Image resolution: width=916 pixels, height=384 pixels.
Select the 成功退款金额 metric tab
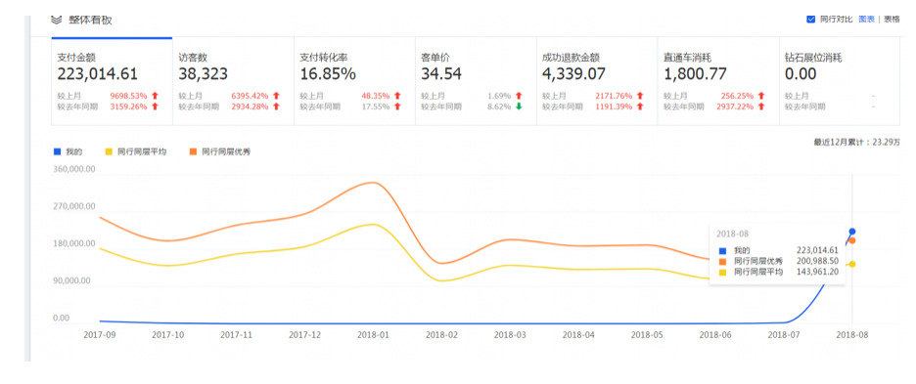click(597, 81)
